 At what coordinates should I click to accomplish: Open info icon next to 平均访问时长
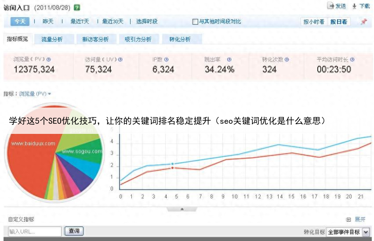(x=352, y=60)
